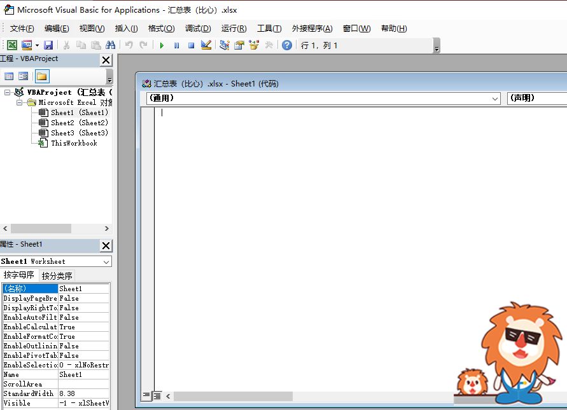Close the VBAProject panel
The width and height of the screenshot is (567, 410).
[106, 60]
